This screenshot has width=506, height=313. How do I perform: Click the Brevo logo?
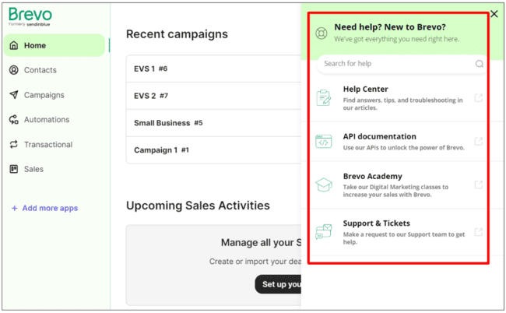[x=30, y=17]
